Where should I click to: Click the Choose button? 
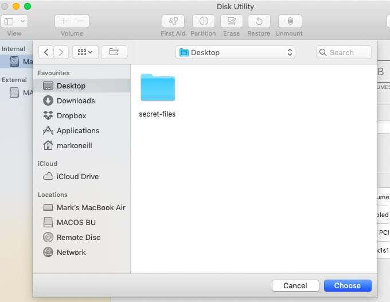(x=348, y=285)
